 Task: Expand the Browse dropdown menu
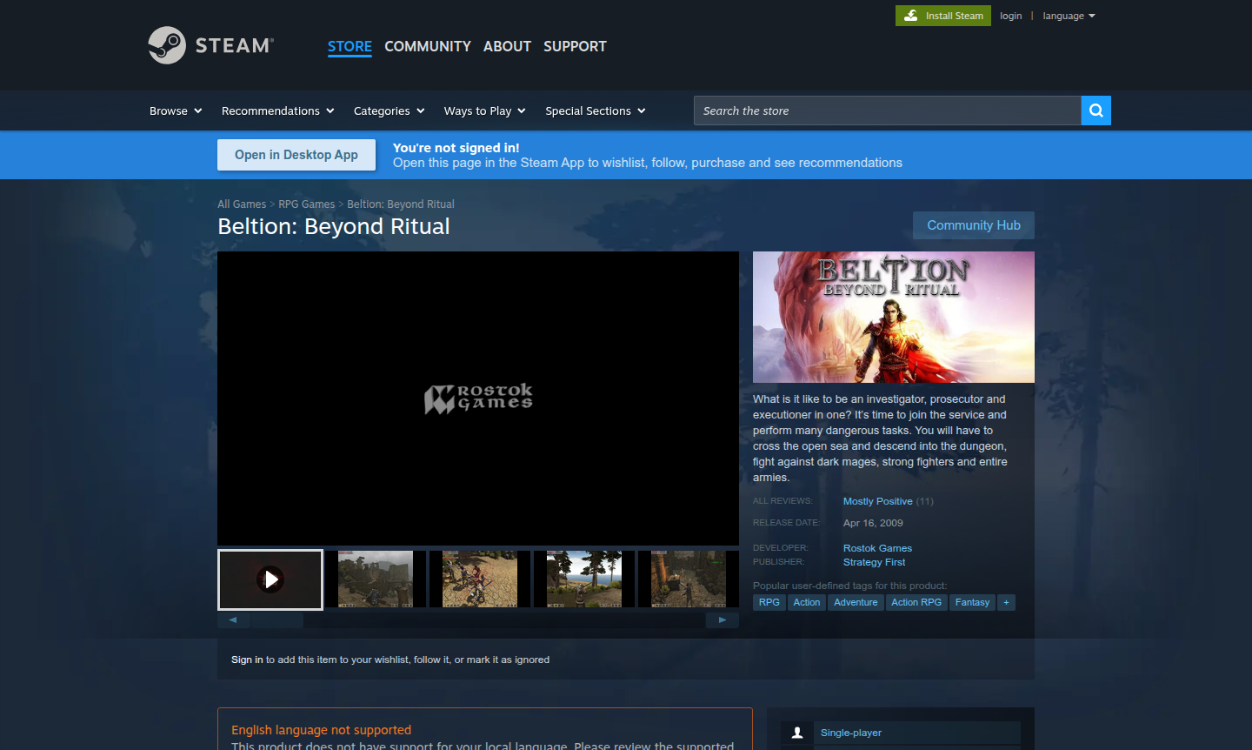click(176, 110)
